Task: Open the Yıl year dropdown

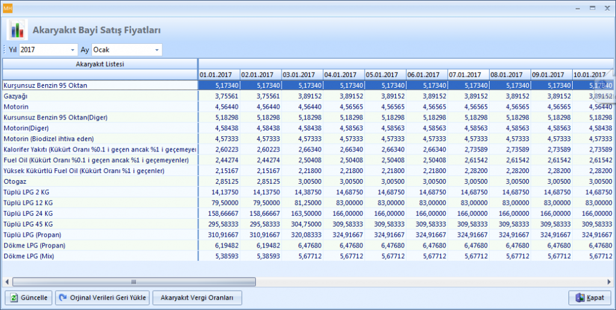Action: pos(73,50)
